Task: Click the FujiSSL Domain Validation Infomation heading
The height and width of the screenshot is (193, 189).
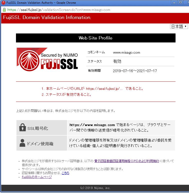Action: [47, 17]
